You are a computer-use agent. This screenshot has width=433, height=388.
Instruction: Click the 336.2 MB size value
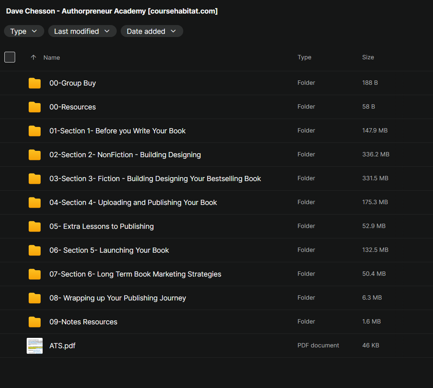tap(376, 154)
